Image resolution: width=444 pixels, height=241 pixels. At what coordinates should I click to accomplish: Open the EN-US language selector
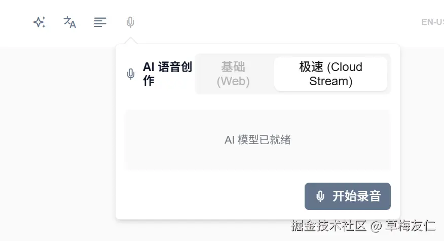click(432, 22)
